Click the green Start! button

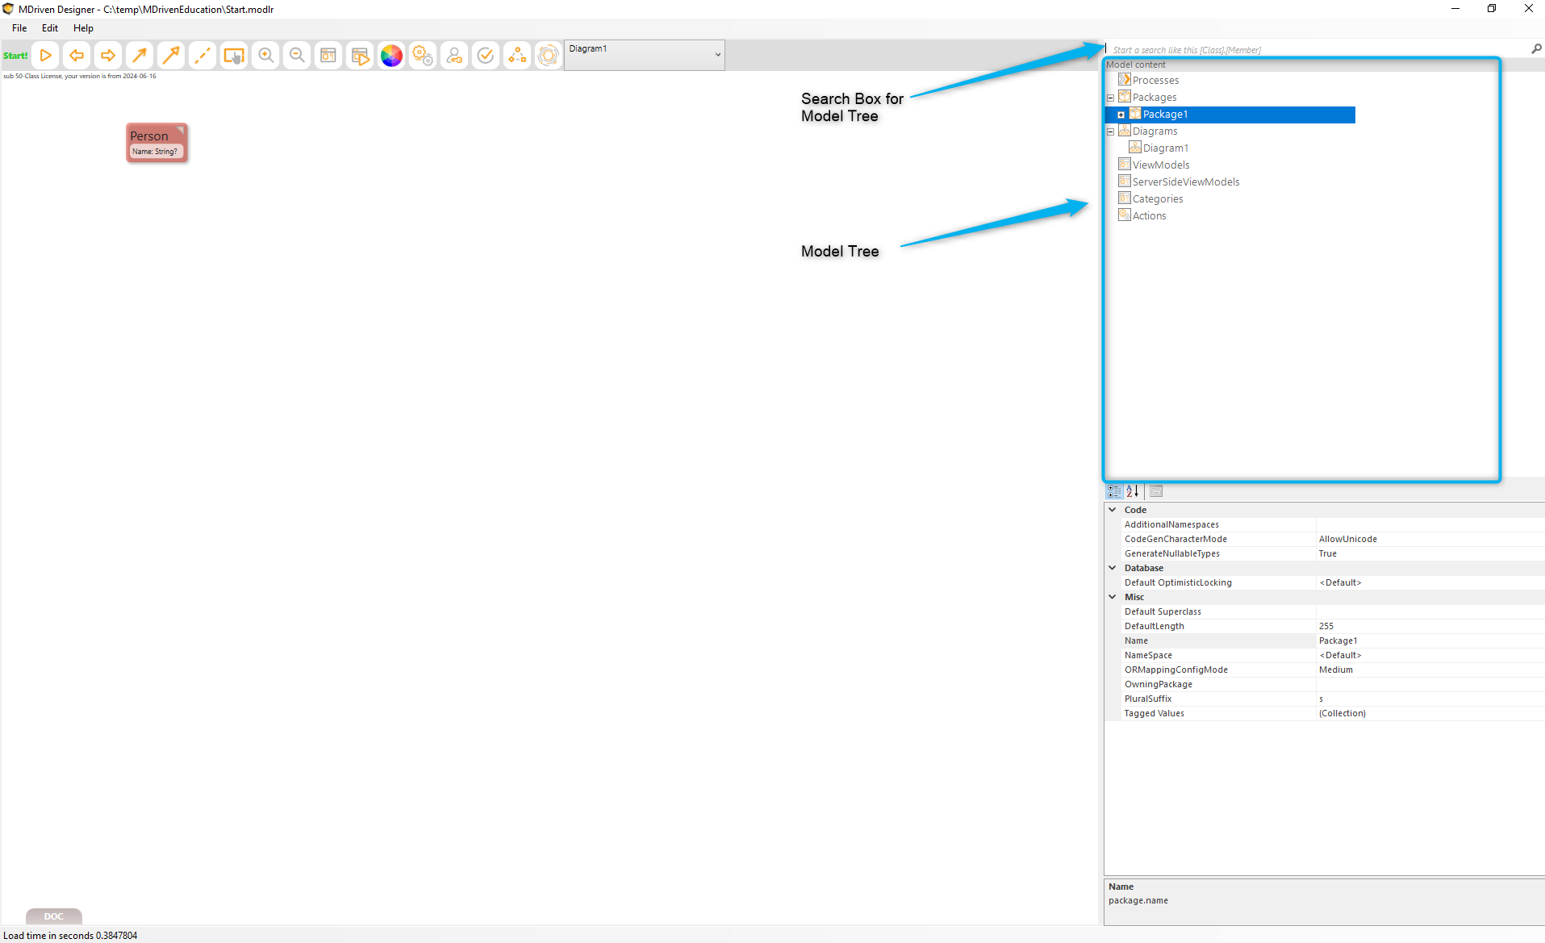(15, 56)
